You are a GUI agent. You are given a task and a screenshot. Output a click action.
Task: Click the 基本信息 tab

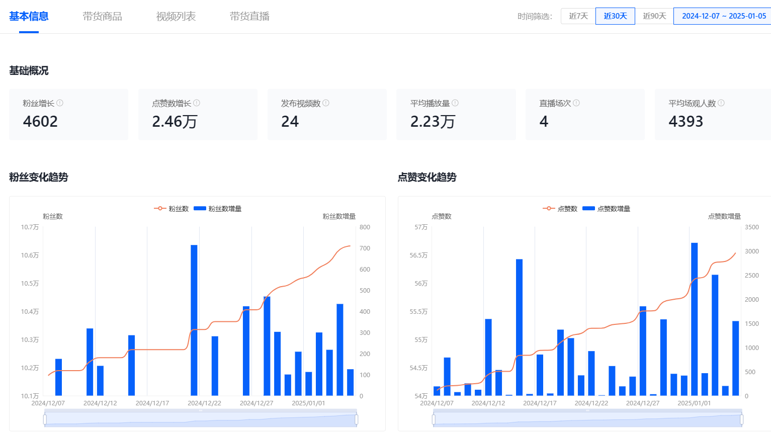point(29,17)
